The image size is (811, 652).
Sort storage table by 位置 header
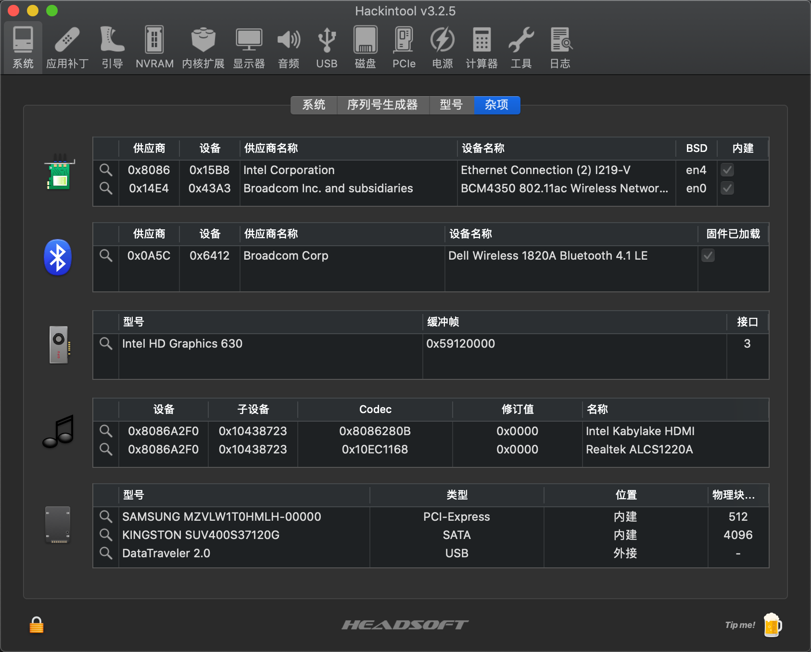click(626, 495)
